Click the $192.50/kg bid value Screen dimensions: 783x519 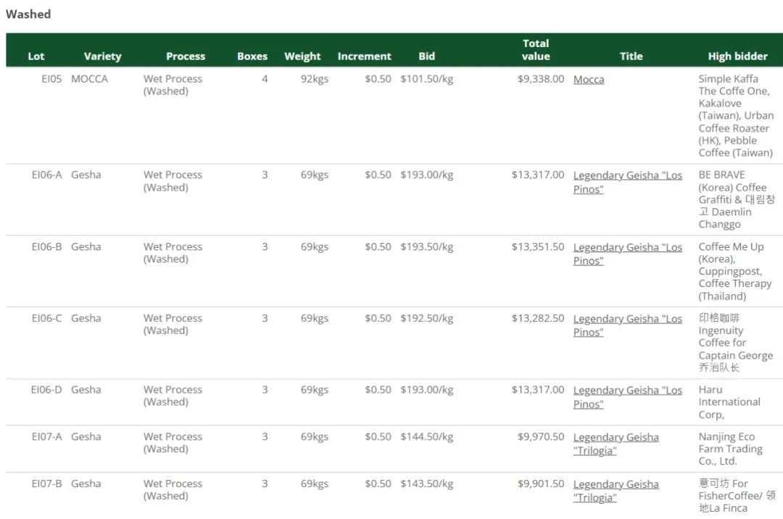pos(427,318)
